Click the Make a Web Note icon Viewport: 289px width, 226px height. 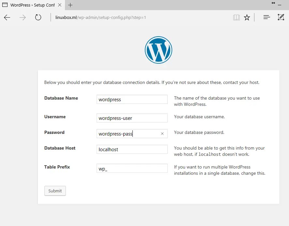pyautogui.click(x=281, y=17)
